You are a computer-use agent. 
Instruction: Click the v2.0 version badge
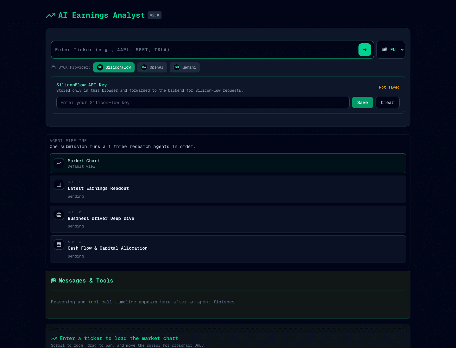(x=155, y=15)
